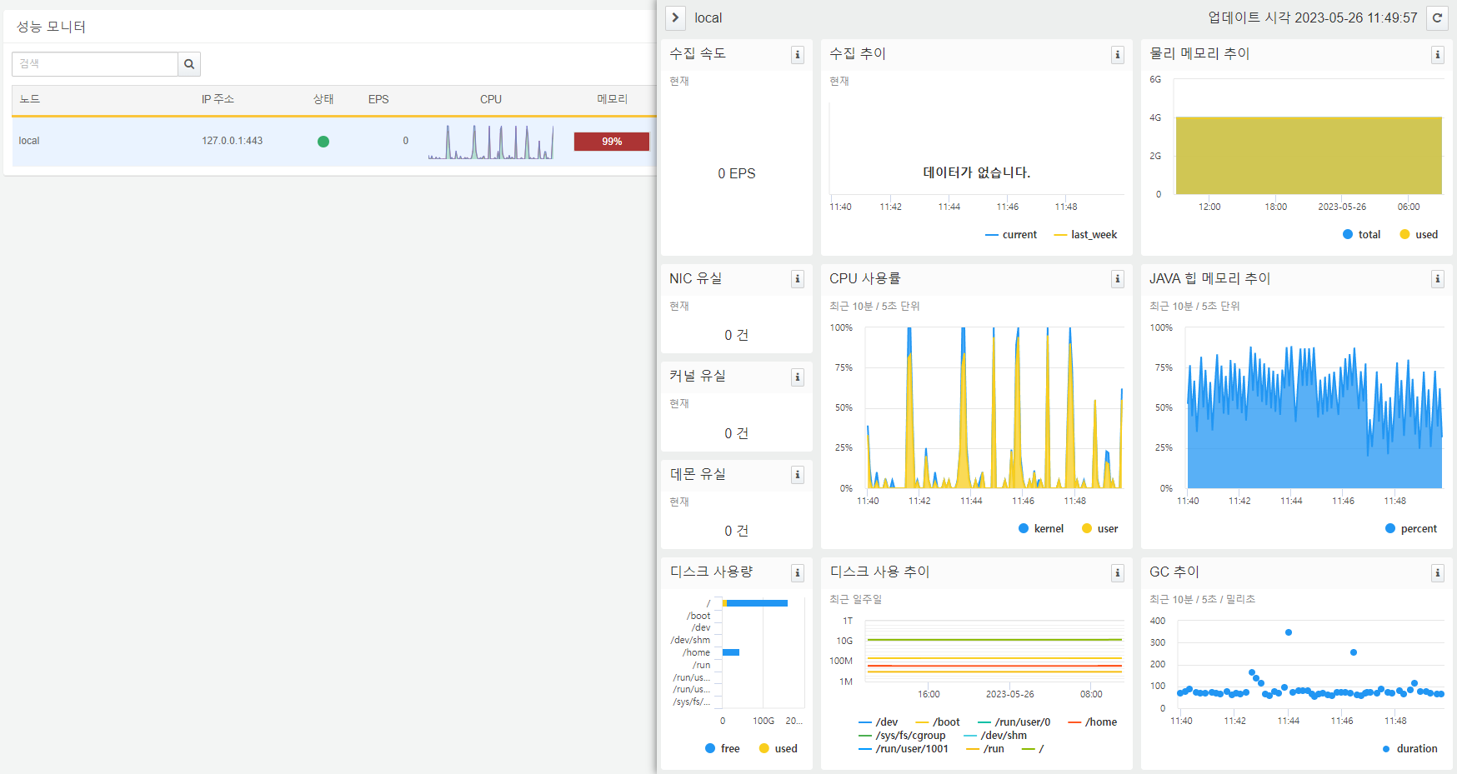Toggle last_week series in 수집 추이 legend

pyautogui.click(x=1085, y=235)
